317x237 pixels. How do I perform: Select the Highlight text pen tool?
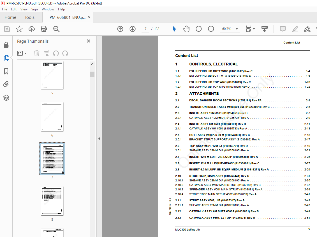tap(295, 29)
